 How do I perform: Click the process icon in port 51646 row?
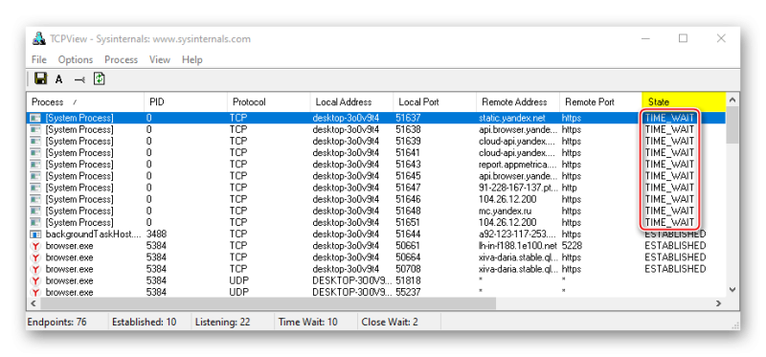pos(35,199)
